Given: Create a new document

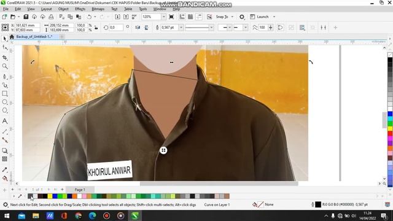Looking at the screenshot, I should click(x=4, y=17).
